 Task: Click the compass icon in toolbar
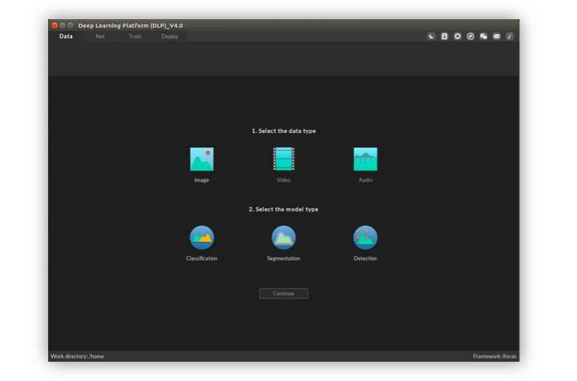470,36
